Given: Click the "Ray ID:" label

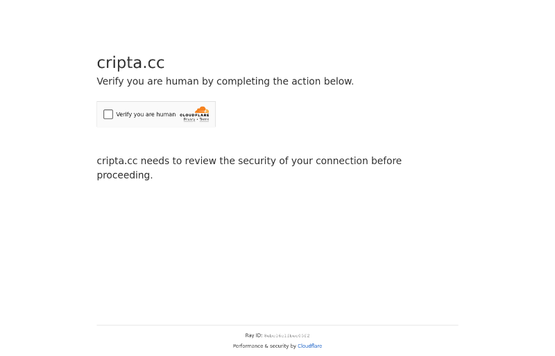Looking at the screenshot, I should click(253, 336).
